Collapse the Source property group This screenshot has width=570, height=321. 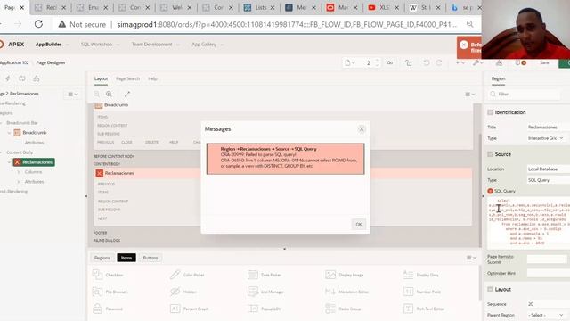[490, 154]
